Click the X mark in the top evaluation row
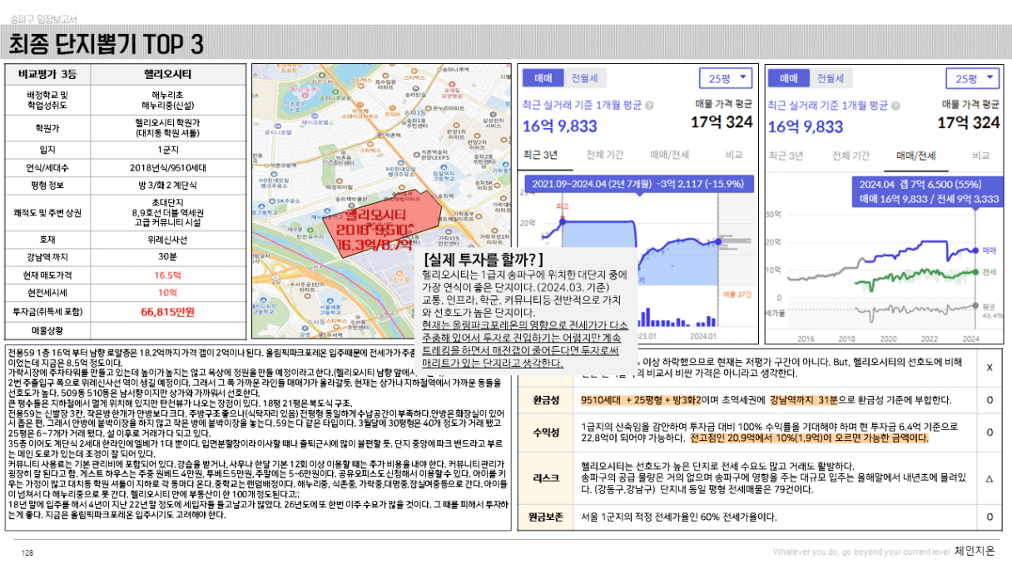1012x569 pixels. click(x=989, y=367)
